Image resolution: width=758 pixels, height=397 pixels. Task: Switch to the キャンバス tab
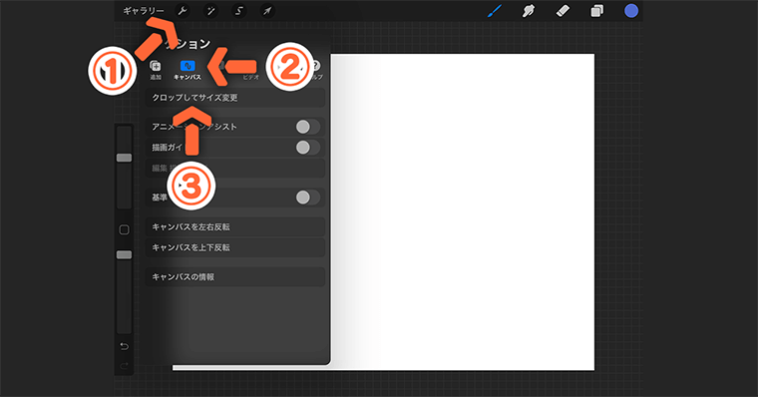(x=188, y=70)
